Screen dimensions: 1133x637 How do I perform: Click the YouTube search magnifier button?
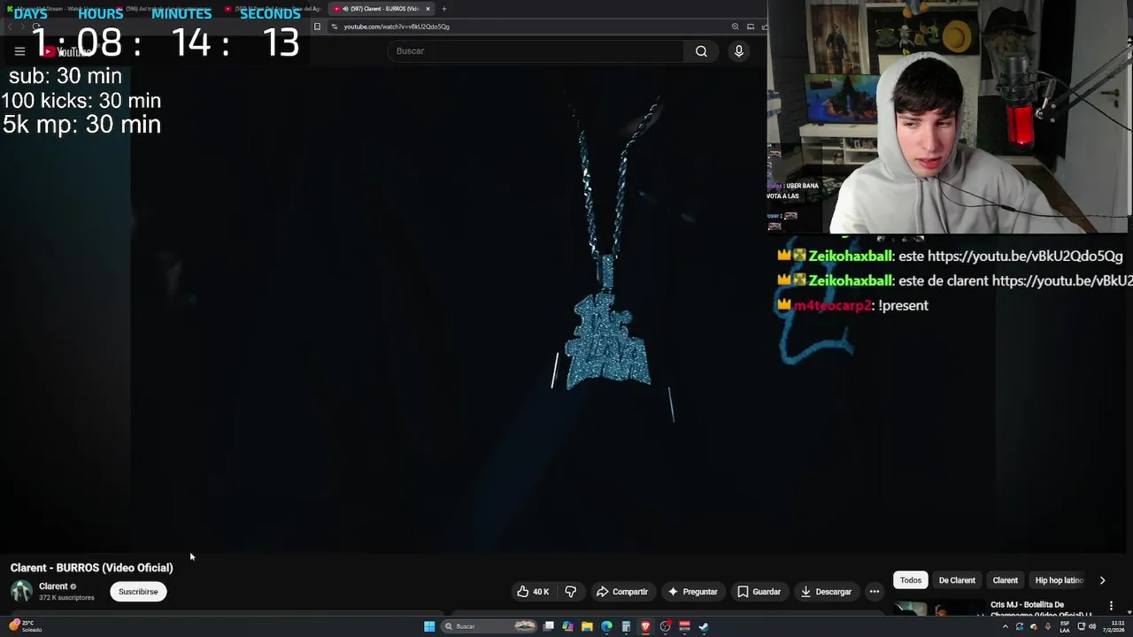pyautogui.click(x=701, y=51)
